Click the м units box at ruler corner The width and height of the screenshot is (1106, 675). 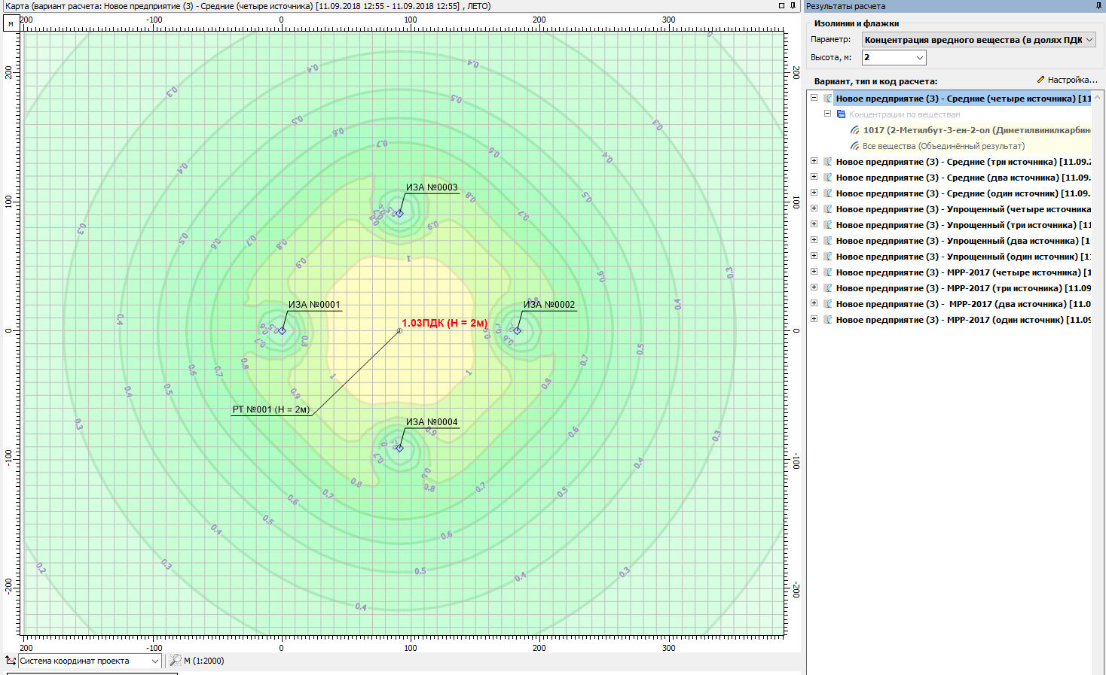pos(11,23)
